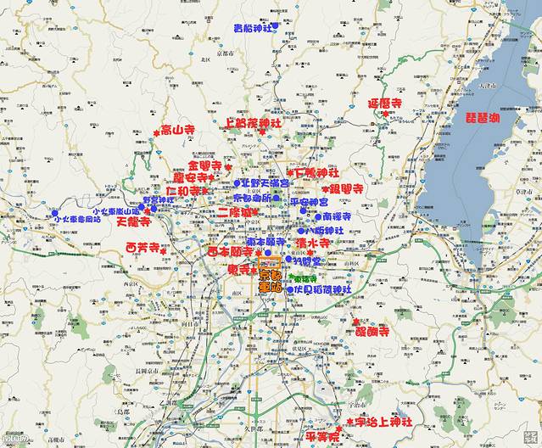
Task: Click the red 天龍寺 label
Action: pos(132,221)
